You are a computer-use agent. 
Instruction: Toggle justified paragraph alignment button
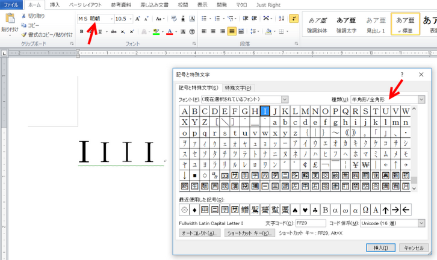point(231,31)
